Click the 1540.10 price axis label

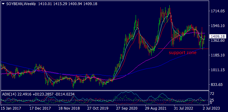(218, 26)
